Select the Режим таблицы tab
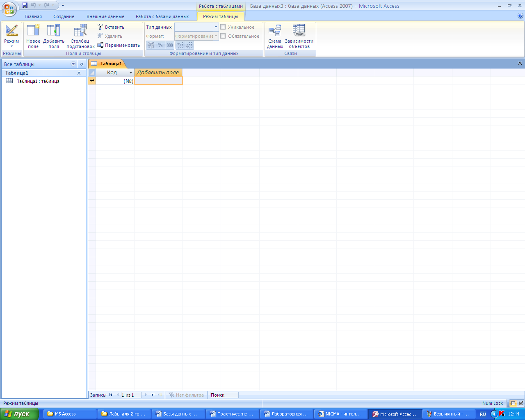525x420 pixels. tap(220, 16)
